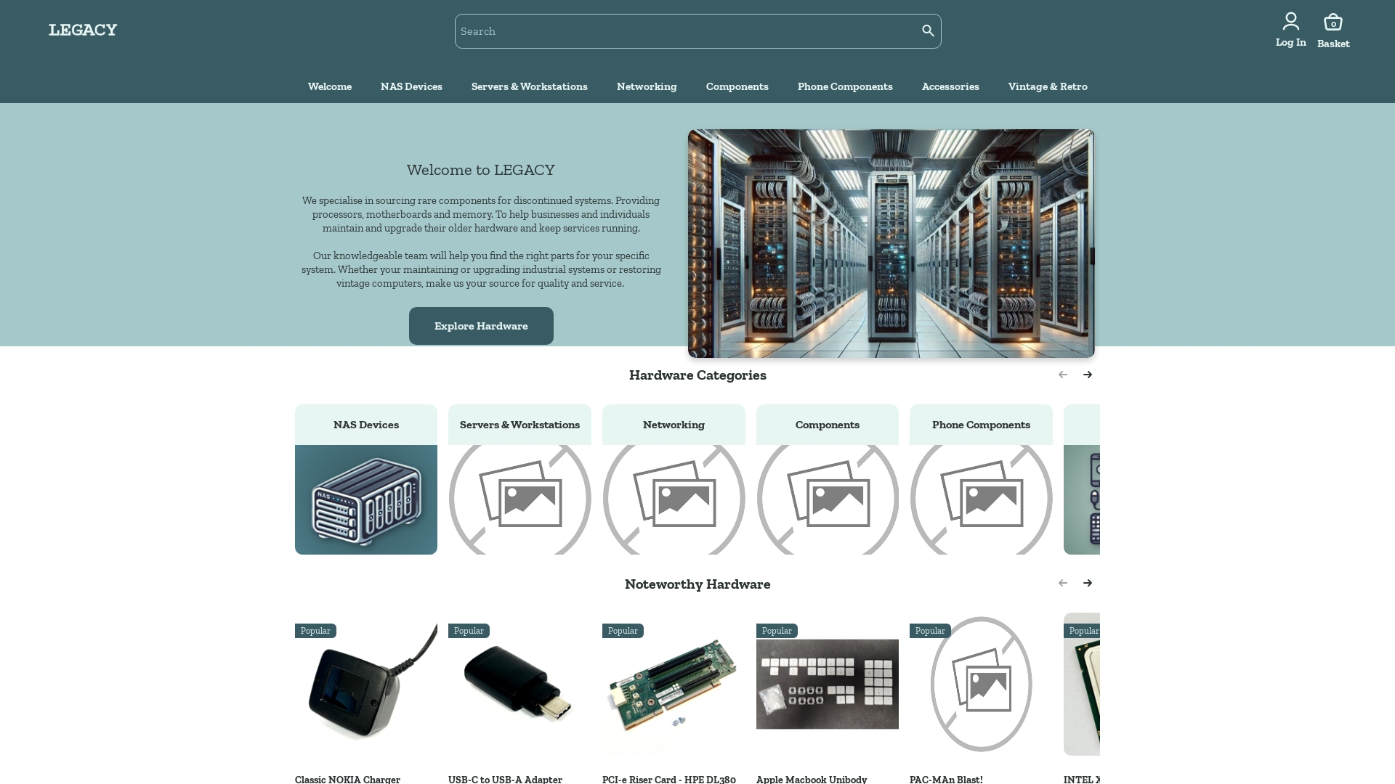Click the left arrow beside Noteworthy Hardware
The height and width of the screenshot is (784, 1395).
[x=1063, y=583]
